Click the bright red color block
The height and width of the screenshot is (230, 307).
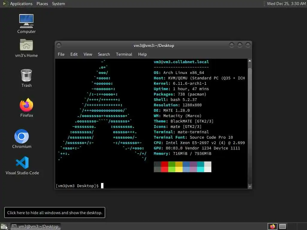[165, 170]
